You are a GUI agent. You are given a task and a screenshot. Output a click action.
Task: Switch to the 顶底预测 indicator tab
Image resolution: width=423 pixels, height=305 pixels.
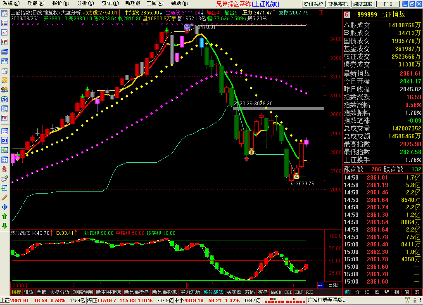(x=83, y=292)
